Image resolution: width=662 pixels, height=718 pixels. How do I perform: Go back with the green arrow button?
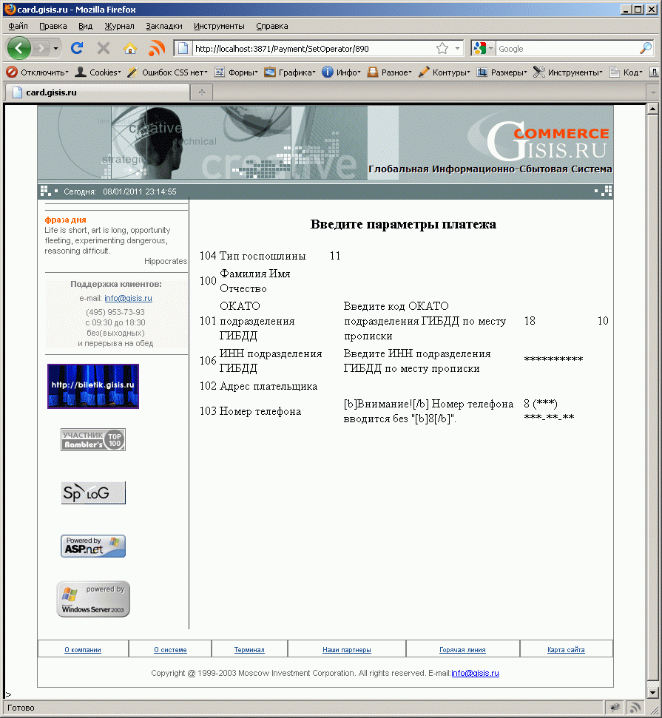18,48
